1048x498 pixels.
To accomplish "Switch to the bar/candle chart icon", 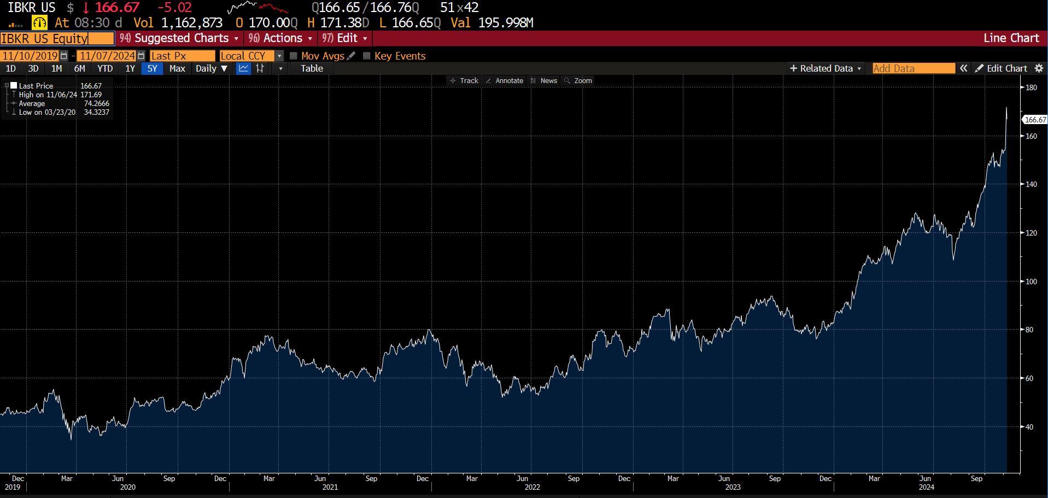I will pos(260,68).
